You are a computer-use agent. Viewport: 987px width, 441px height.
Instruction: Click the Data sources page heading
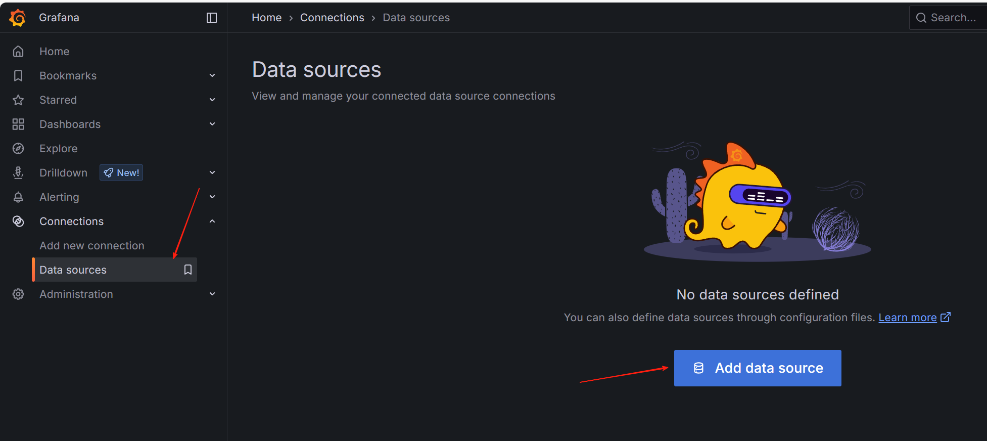pyautogui.click(x=317, y=70)
